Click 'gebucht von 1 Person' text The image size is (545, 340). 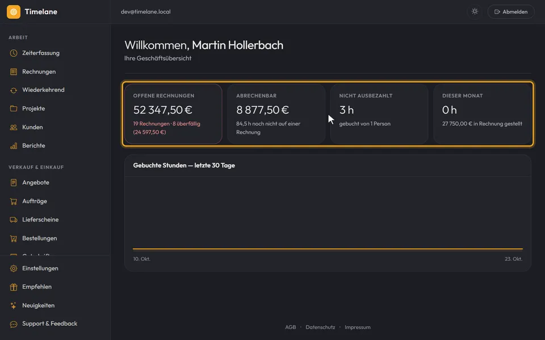tap(364, 124)
